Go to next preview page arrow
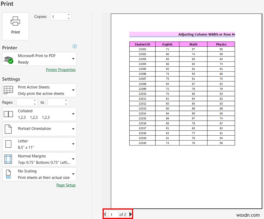Image resolution: width=264 pixels, height=219 pixels. tap(130, 214)
